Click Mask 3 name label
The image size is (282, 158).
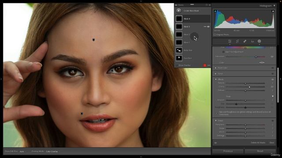187,27
